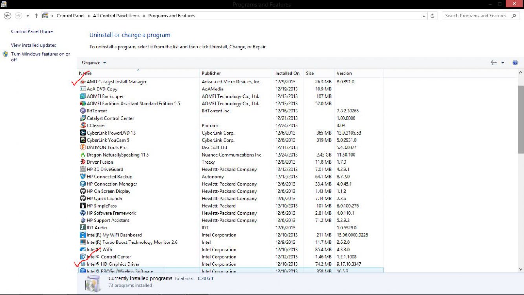Select the IDT Audio icon
Viewport: 524px width, 295px height.
[x=83, y=228]
